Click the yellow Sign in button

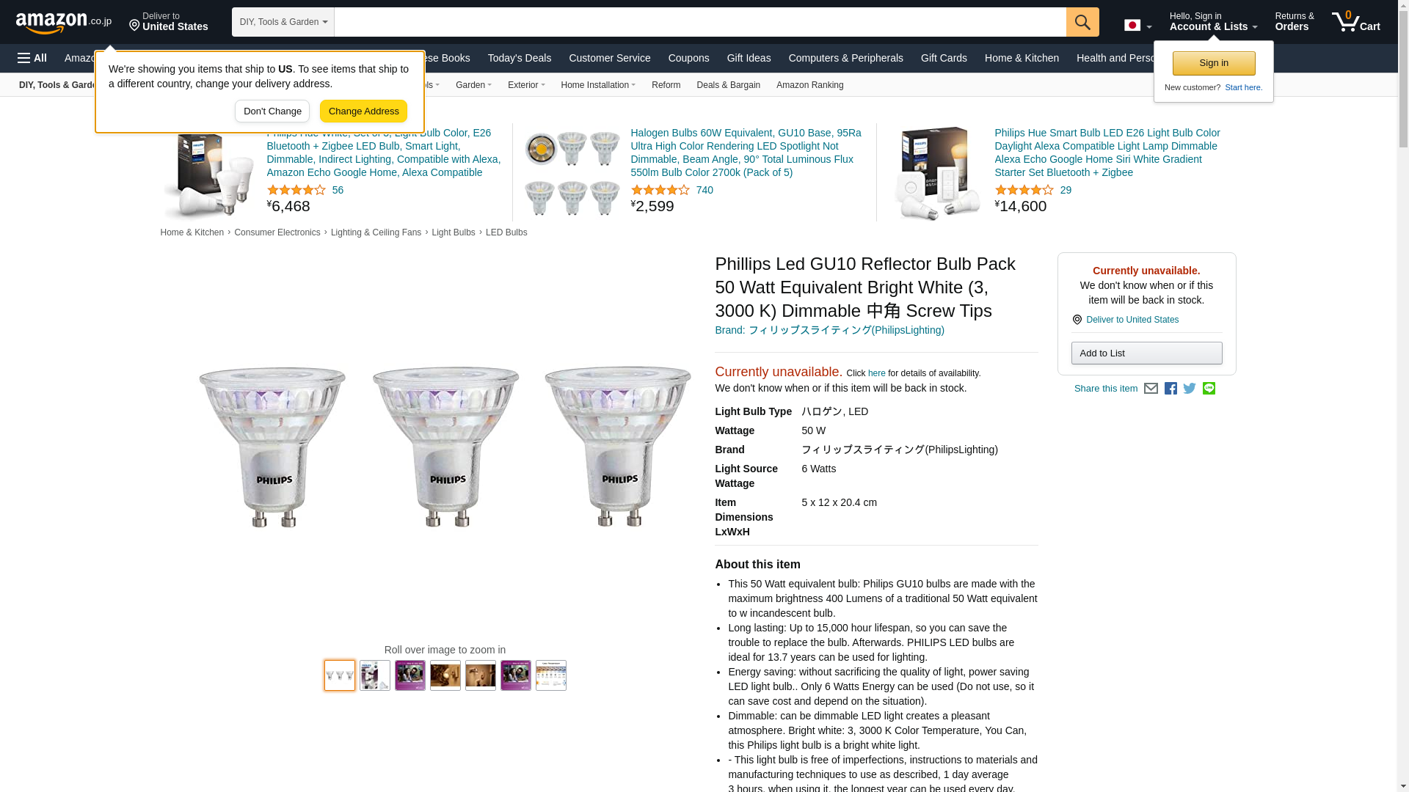(x=1214, y=64)
